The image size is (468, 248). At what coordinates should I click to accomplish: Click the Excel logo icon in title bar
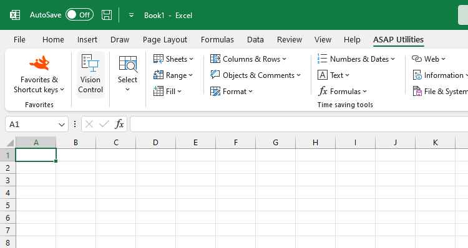coord(15,15)
